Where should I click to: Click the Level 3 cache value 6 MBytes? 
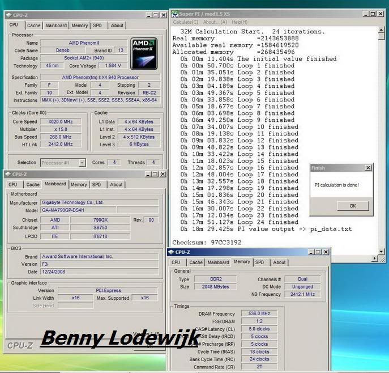[x=139, y=145]
